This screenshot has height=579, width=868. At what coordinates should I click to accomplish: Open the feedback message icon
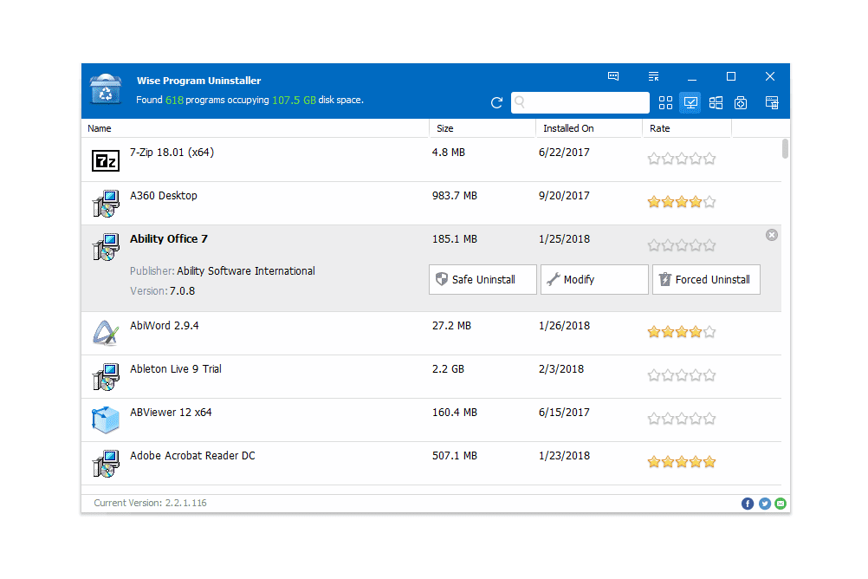(x=613, y=76)
